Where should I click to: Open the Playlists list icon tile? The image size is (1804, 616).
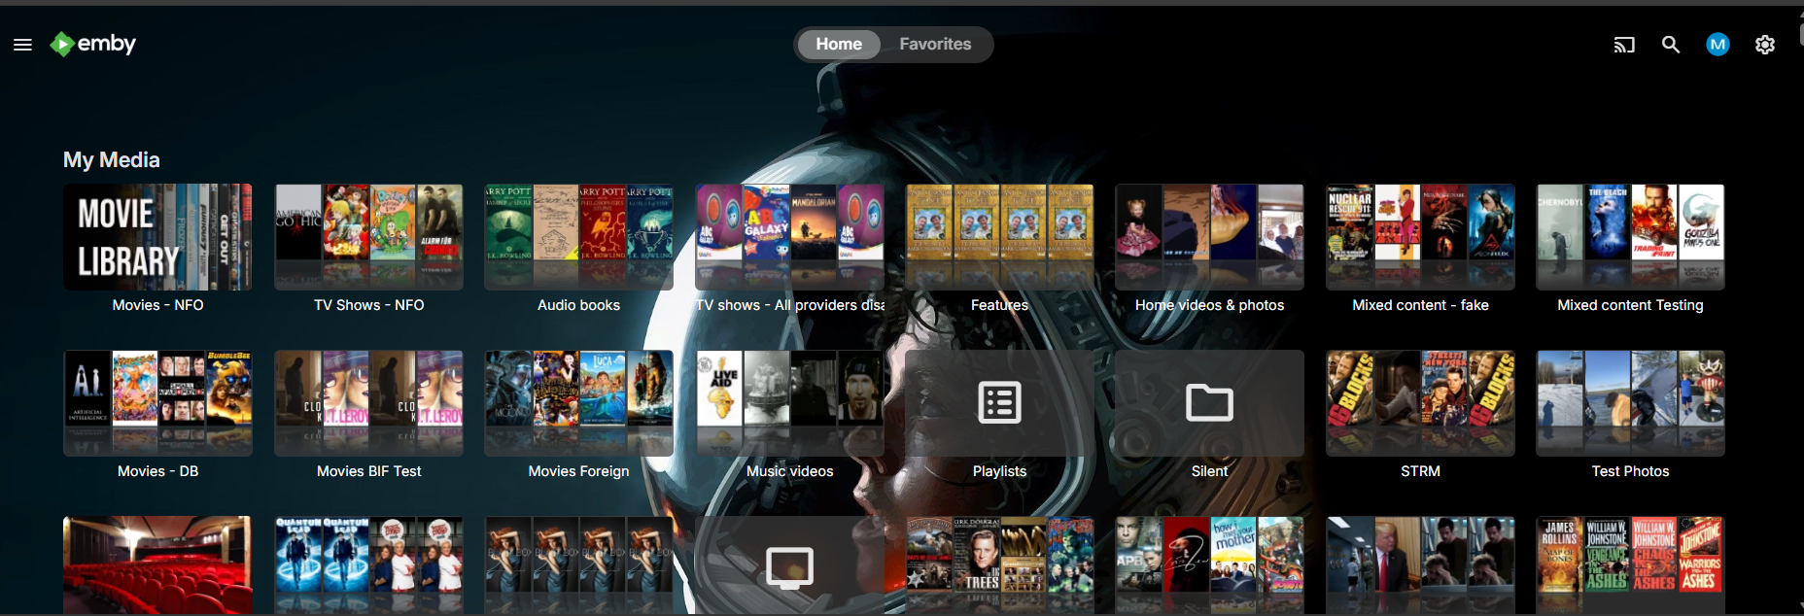[999, 403]
